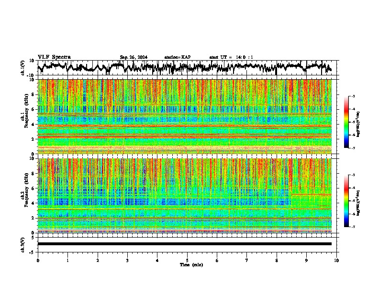
Task: Click the "station=KAP" header label
Action: click(178, 57)
